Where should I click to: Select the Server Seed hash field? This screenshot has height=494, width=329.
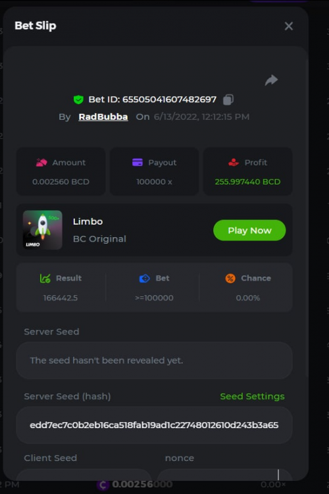[x=154, y=425]
